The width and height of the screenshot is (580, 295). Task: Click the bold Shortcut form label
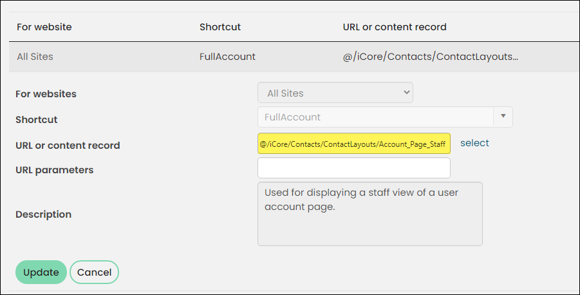(36, 120)
